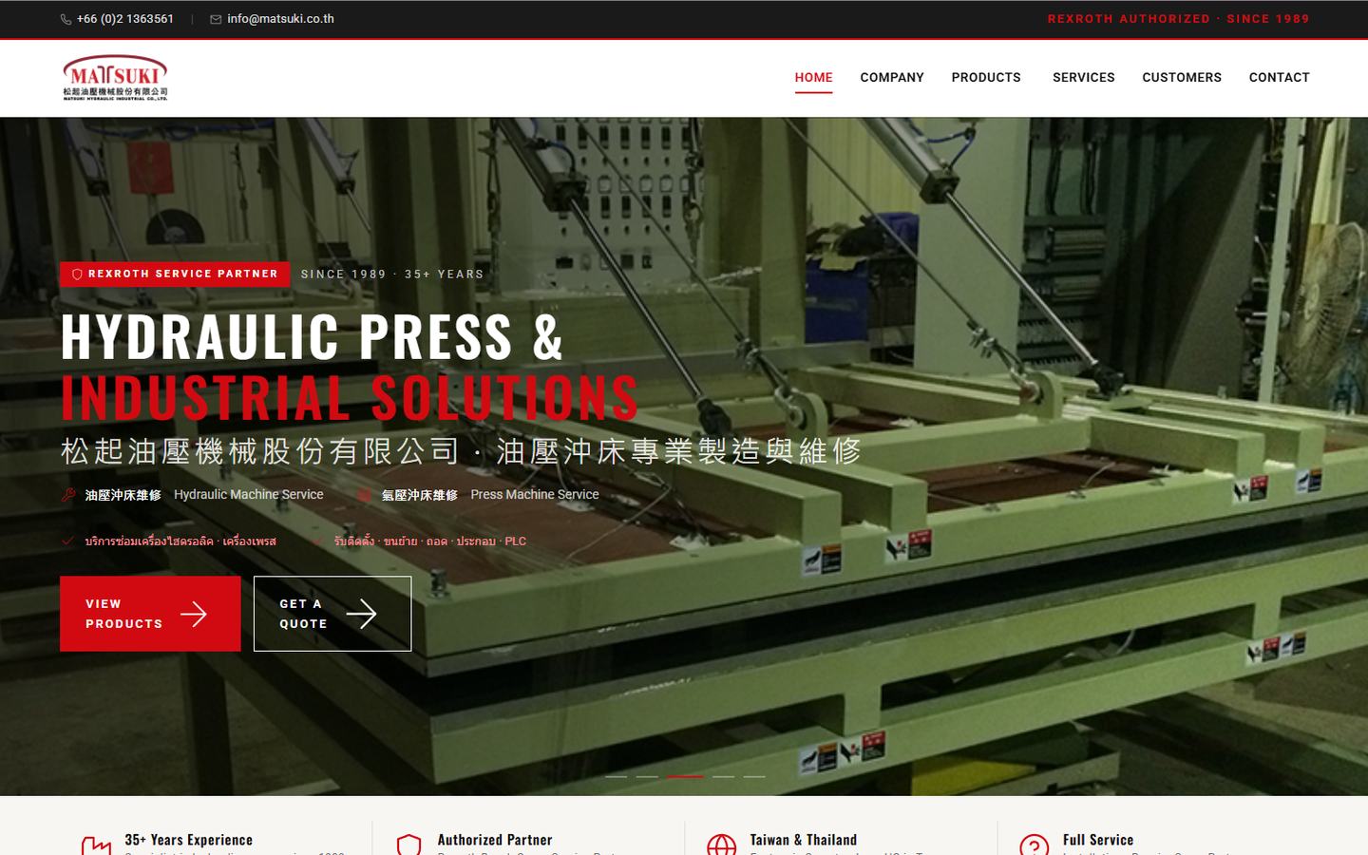Select the first carousel slide indicator
Image resolution: width=1368 pixels, height=855 pixels.
point(617,776)
